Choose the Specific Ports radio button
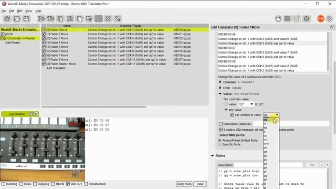Screen dimensions: 336x189 (x=219, y=144)
